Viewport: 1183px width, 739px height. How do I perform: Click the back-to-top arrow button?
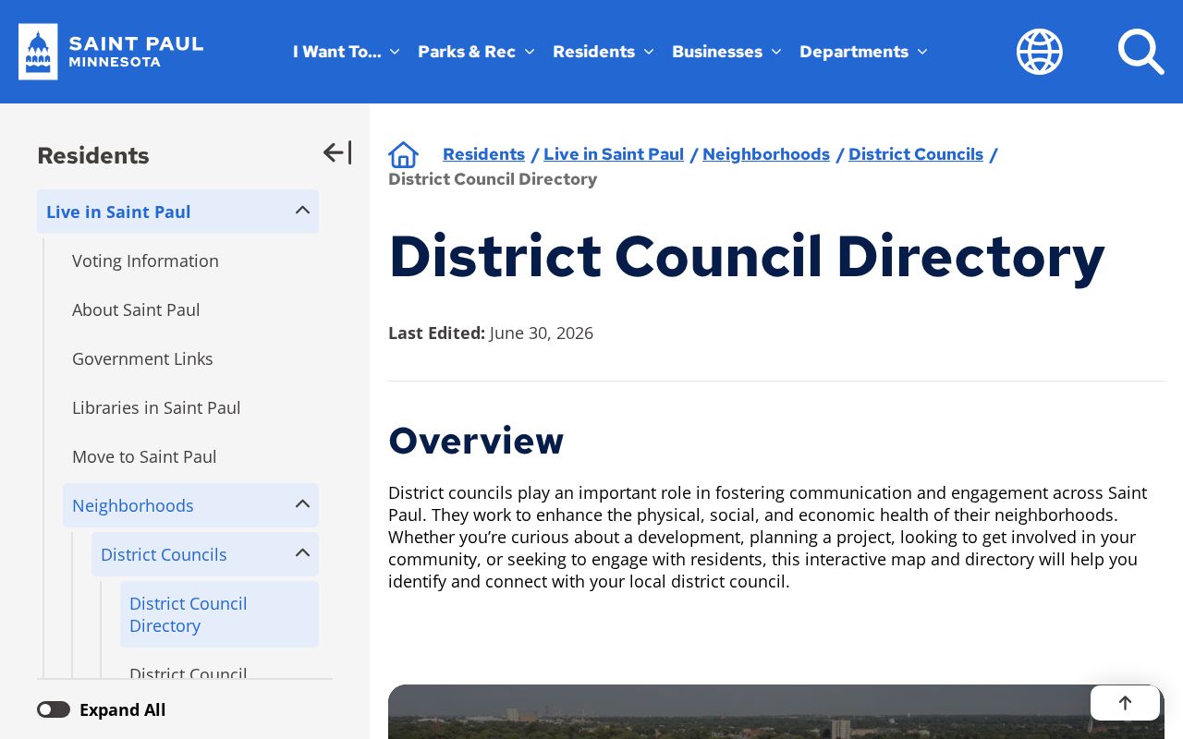(1125, 703)
